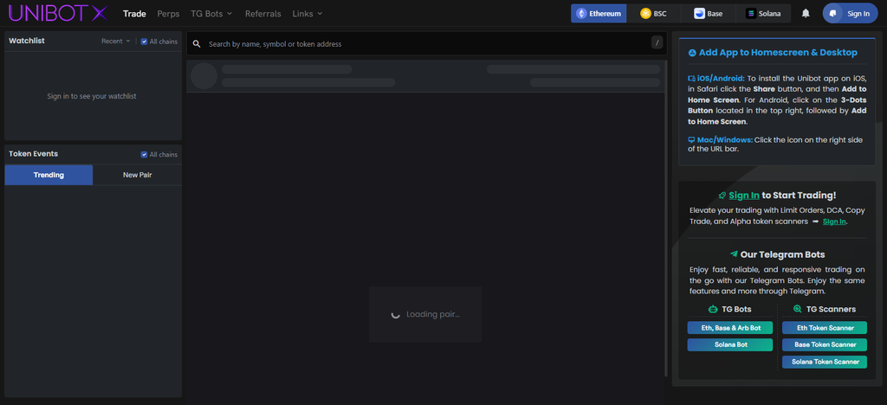Screen dimensions: 887x405
Task: Open the Trade page
Action: 134,14
